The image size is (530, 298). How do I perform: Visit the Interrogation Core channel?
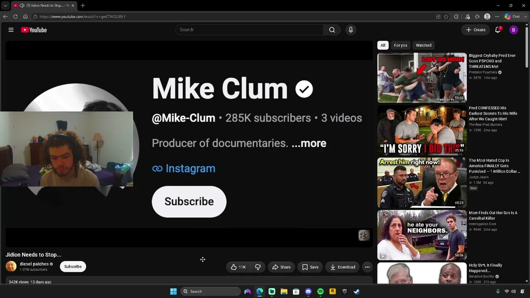coord(482,224)
